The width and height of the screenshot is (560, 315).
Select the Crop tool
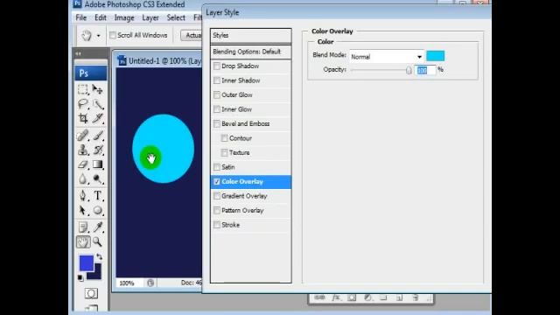83,118
